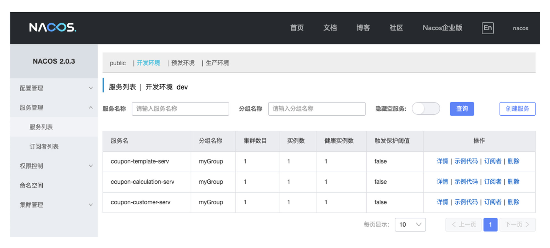Viewport: 550px width, 248px height.
Task: Open 详情 for coupon-template-serv
Action: 442,161
